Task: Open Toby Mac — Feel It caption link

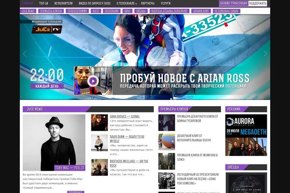Action: pyautogui.click(x=70, y=168)
